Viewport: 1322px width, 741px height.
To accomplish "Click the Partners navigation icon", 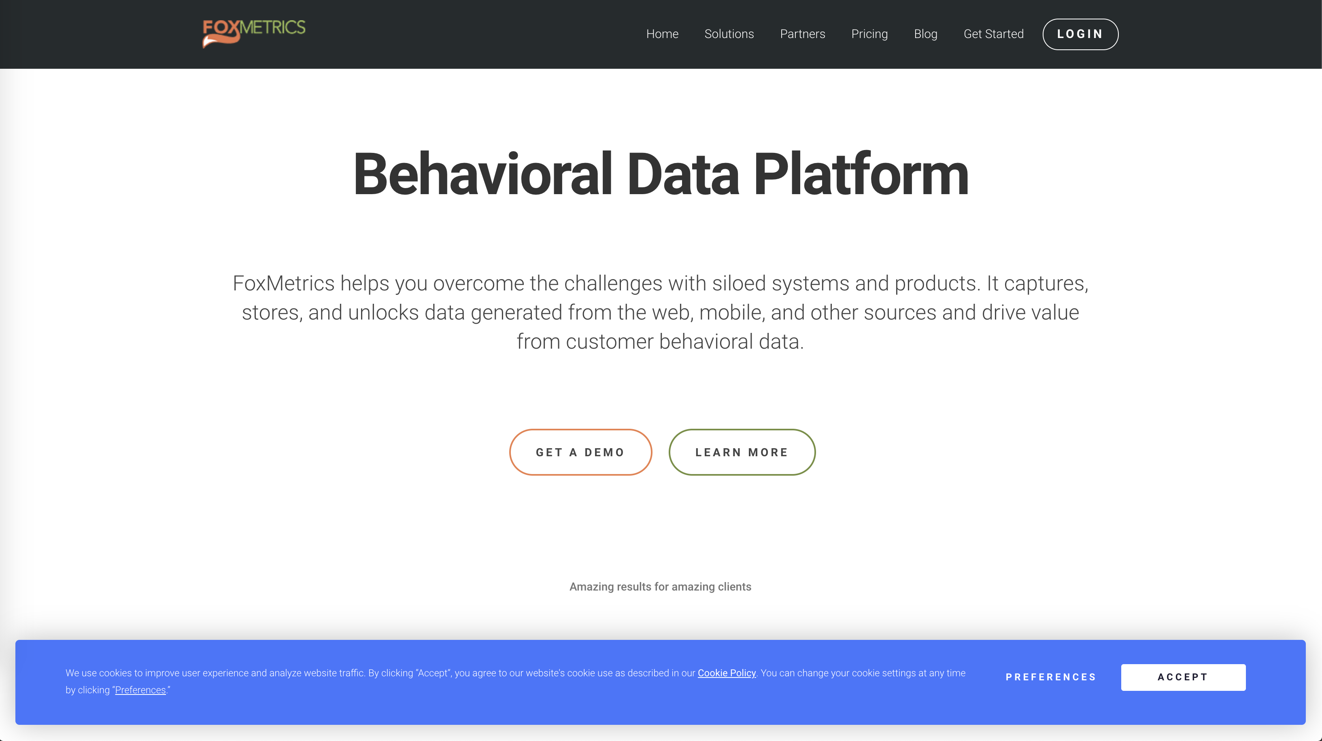I will (803, 34).
